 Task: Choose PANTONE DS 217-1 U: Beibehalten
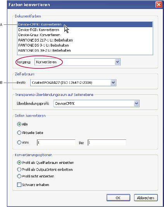[85, 40]
